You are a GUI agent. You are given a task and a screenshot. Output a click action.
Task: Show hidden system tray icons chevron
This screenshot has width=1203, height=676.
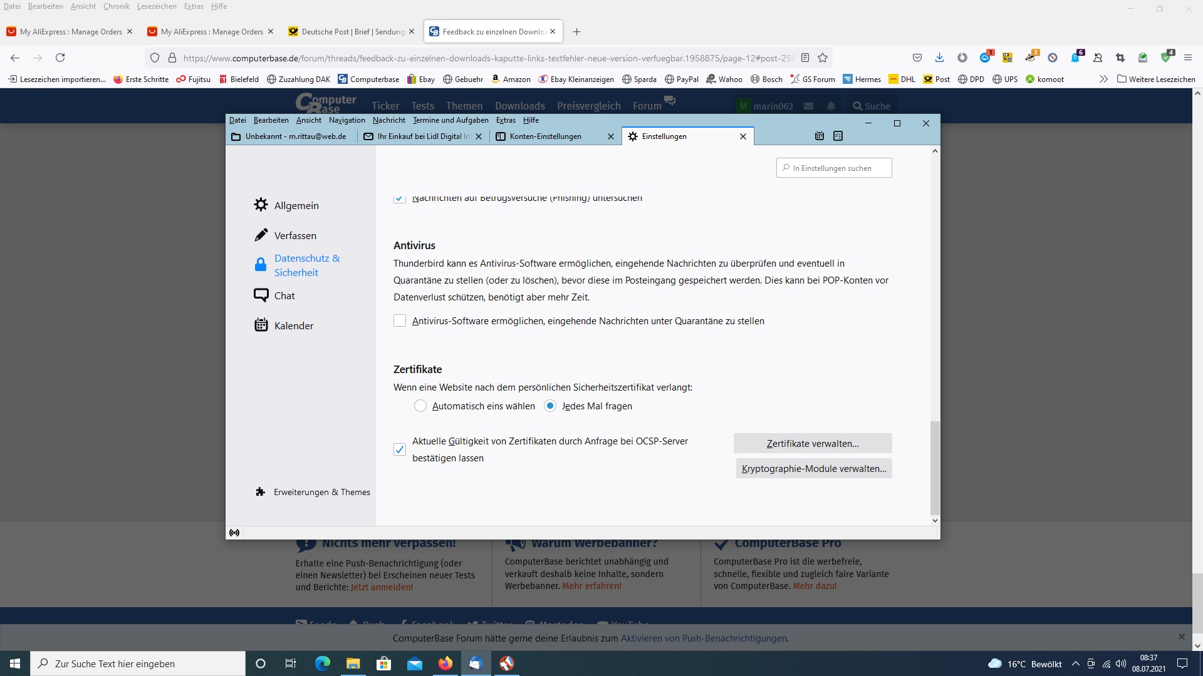click(1076, 663)
